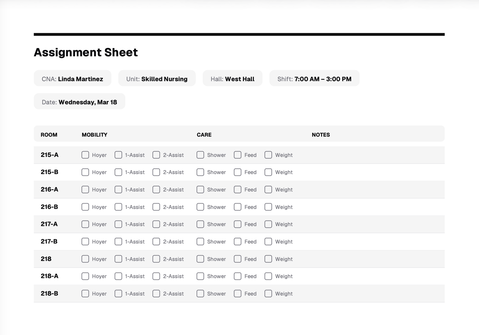
Task: Click the MOBILITY column header
Action: (x=94, y=135)
